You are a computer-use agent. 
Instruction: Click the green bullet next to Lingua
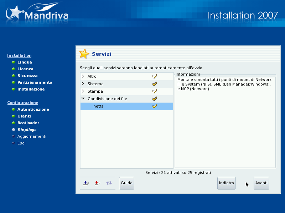(x=13, y=62)
